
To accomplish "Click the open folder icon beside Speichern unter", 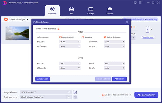I will coord(75,97).
